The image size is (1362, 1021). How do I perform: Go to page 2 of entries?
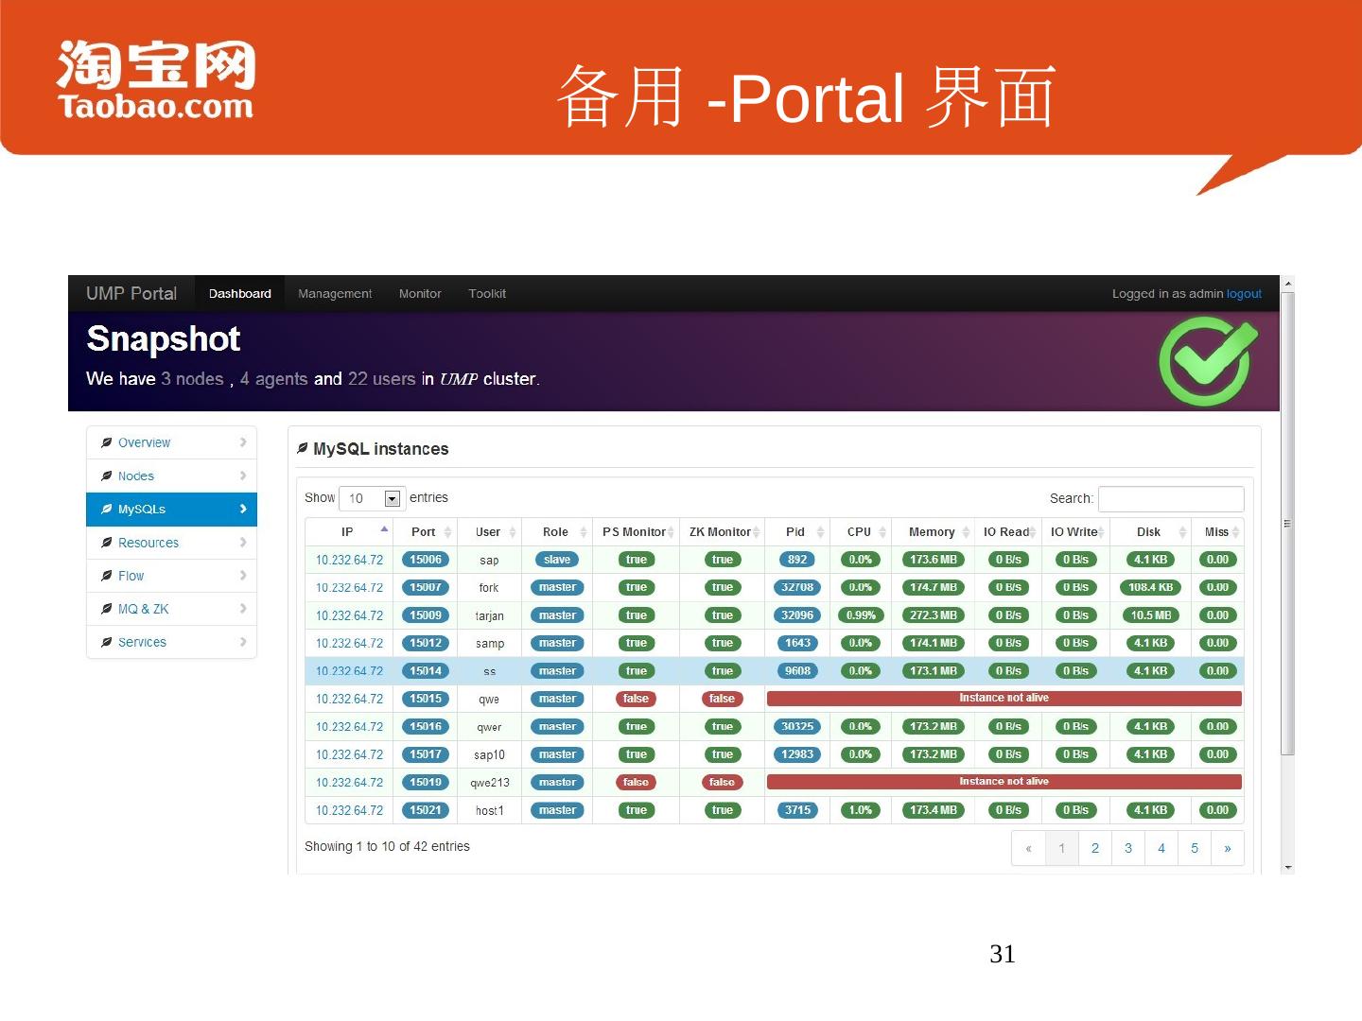1094,848
